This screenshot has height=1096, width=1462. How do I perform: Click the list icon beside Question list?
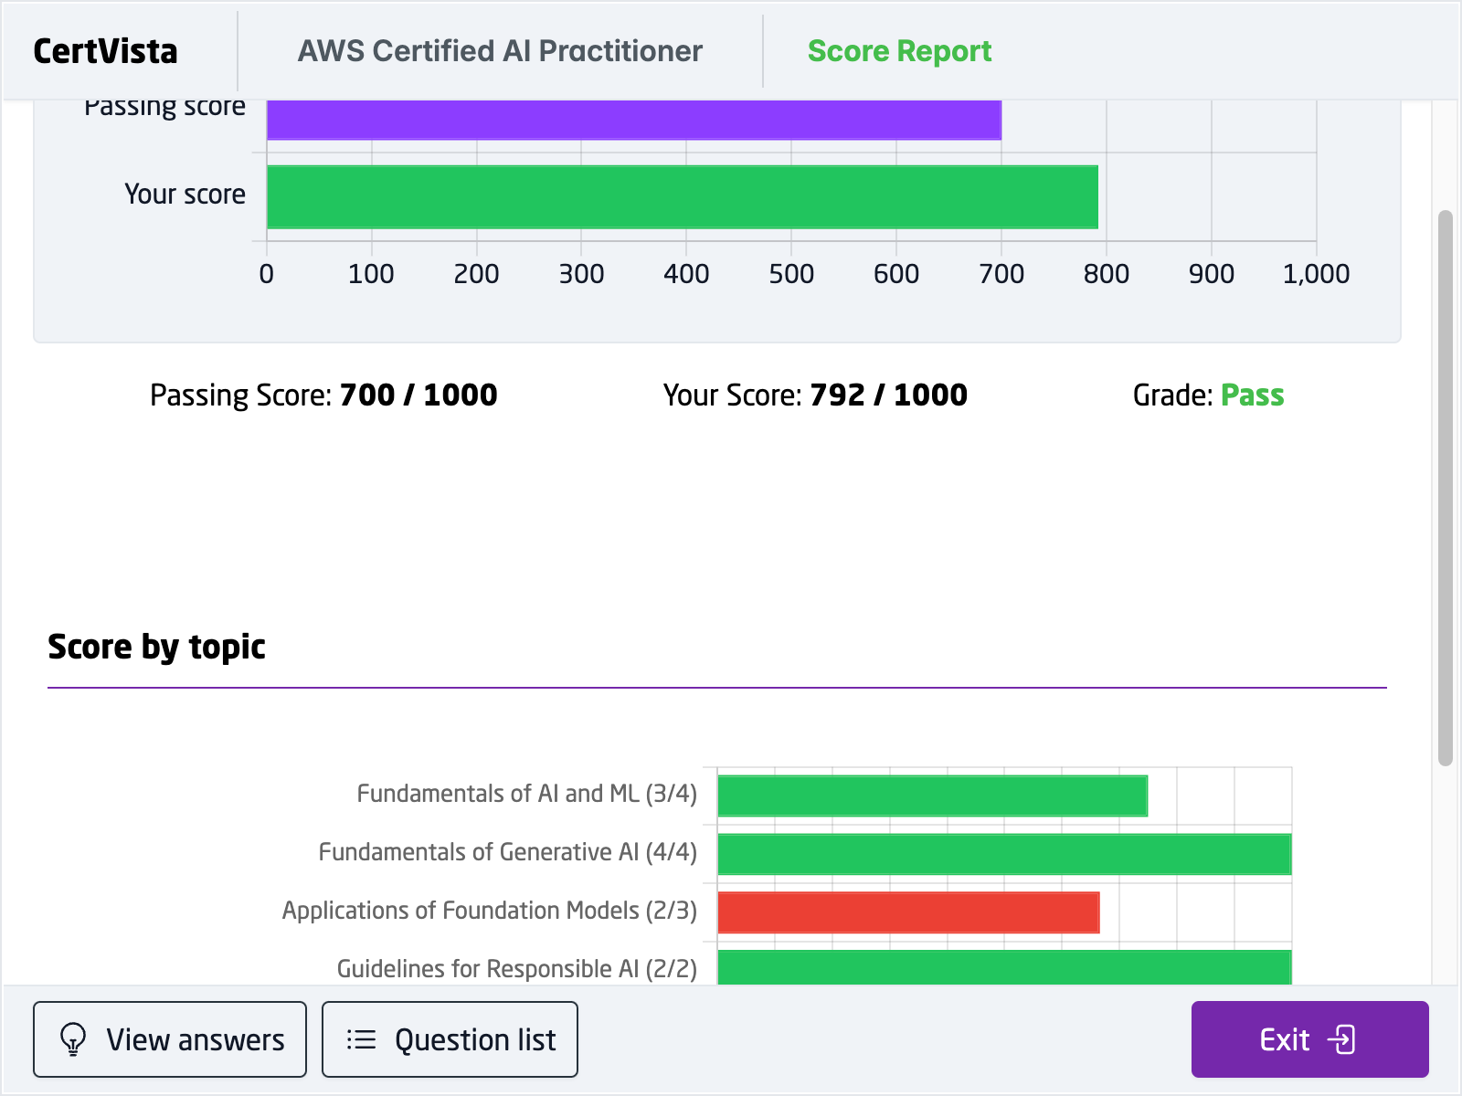(x=362, y=1039)
